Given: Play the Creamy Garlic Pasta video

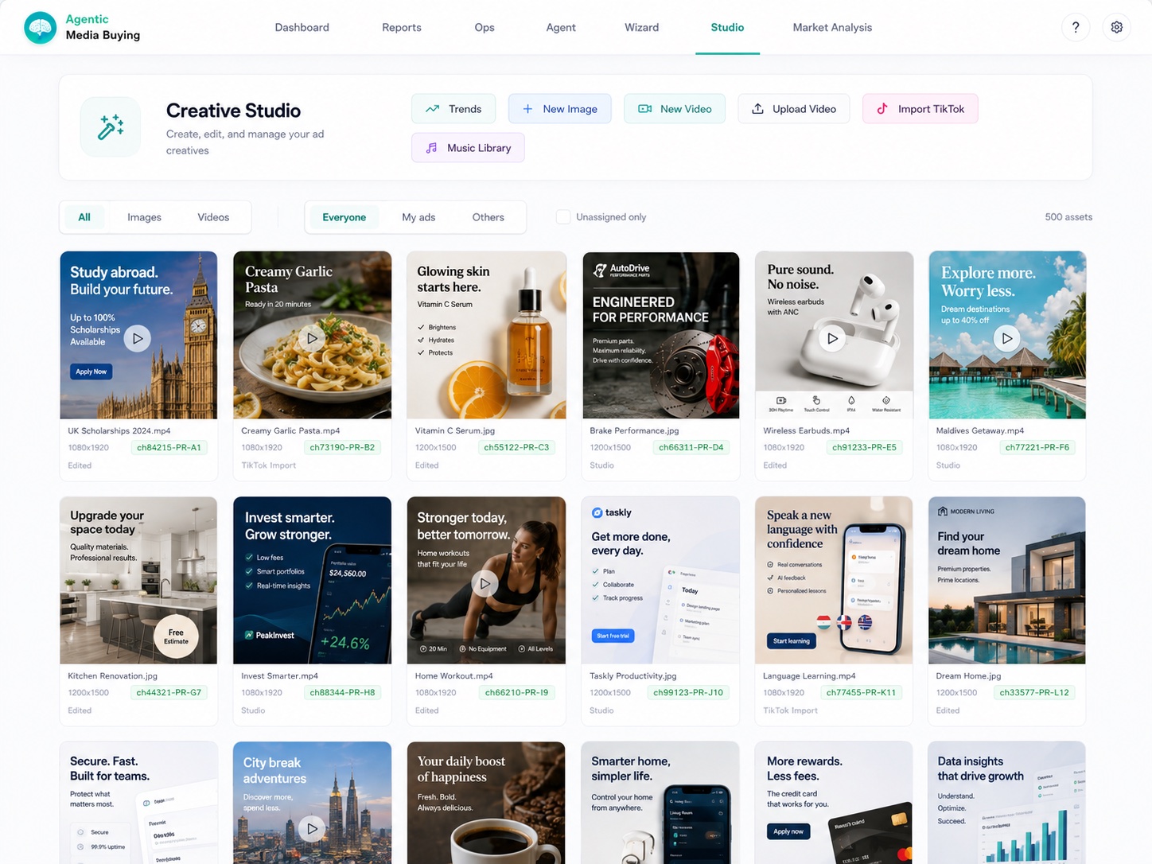Looking at the screenshot, I should coord(312,338).
